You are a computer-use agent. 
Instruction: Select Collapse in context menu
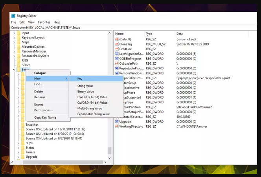[x=47, y=73]
